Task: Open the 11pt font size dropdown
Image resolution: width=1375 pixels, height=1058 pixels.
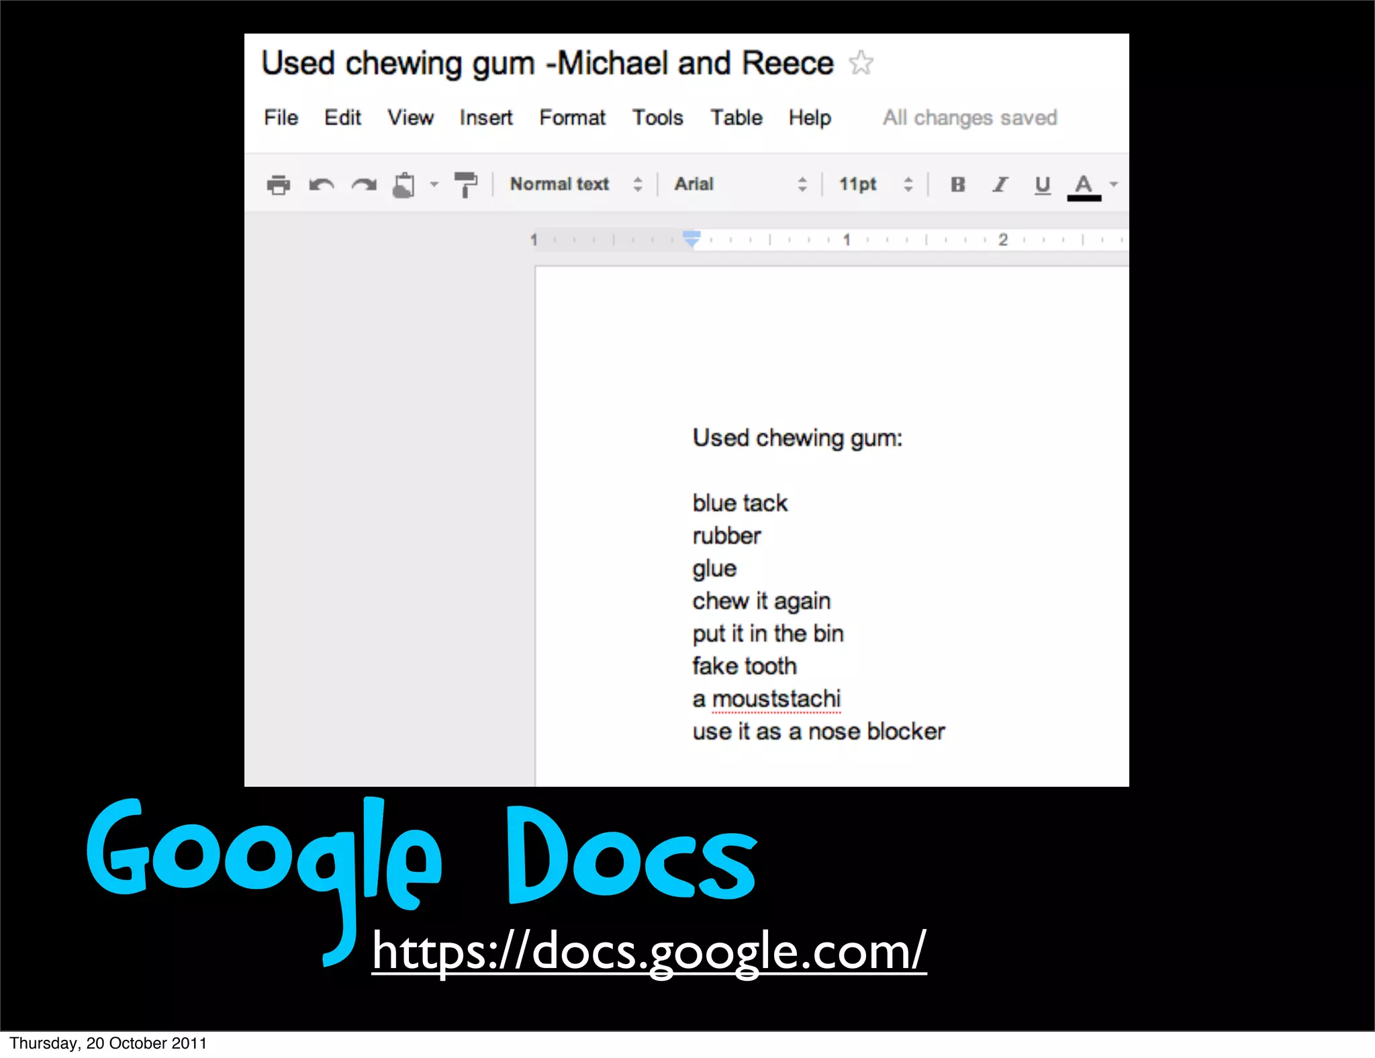Action: (875, 184)
